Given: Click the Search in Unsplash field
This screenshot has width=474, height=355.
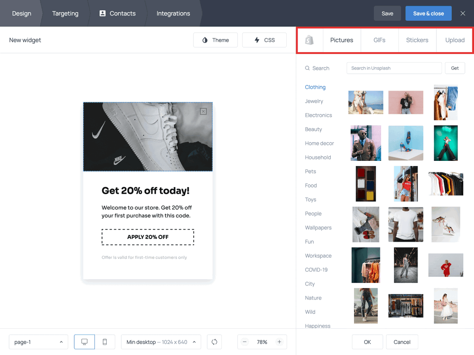Looking at the screenshot, I should (394, 68).
